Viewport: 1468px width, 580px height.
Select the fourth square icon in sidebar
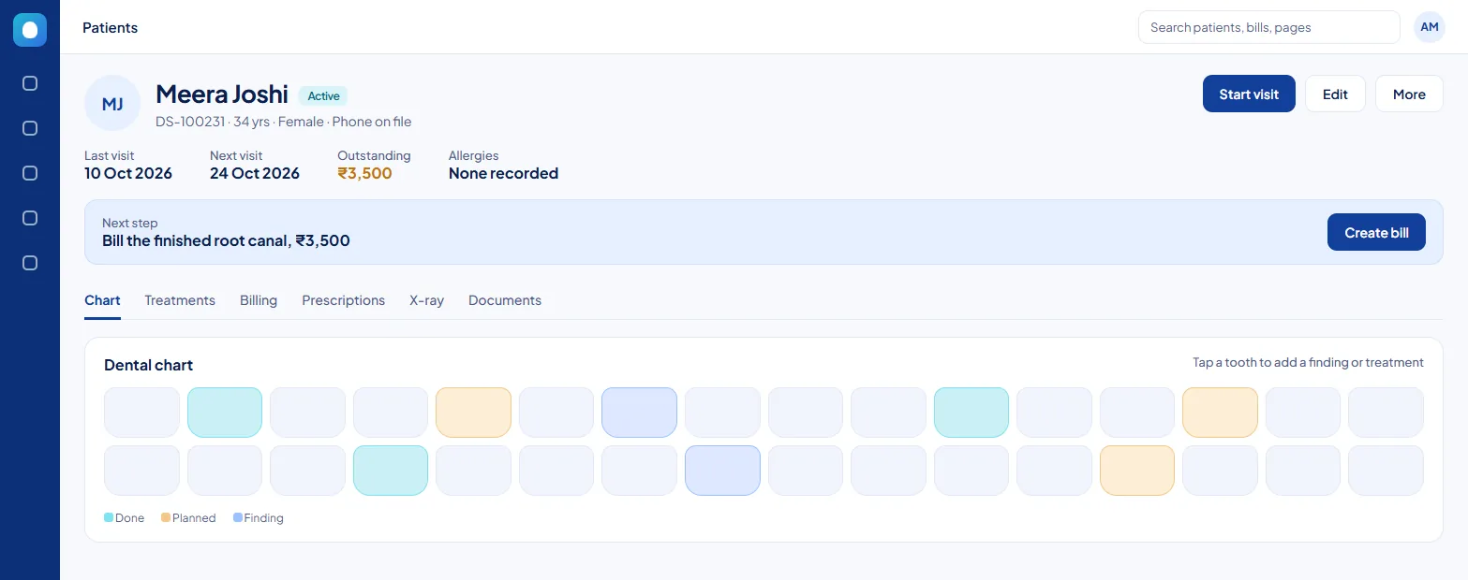coord(30,218)
